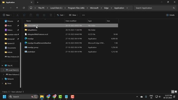Click the Microsoft breadcrumb
Viewport: 178px width, 100px height.
click(94, 8)
